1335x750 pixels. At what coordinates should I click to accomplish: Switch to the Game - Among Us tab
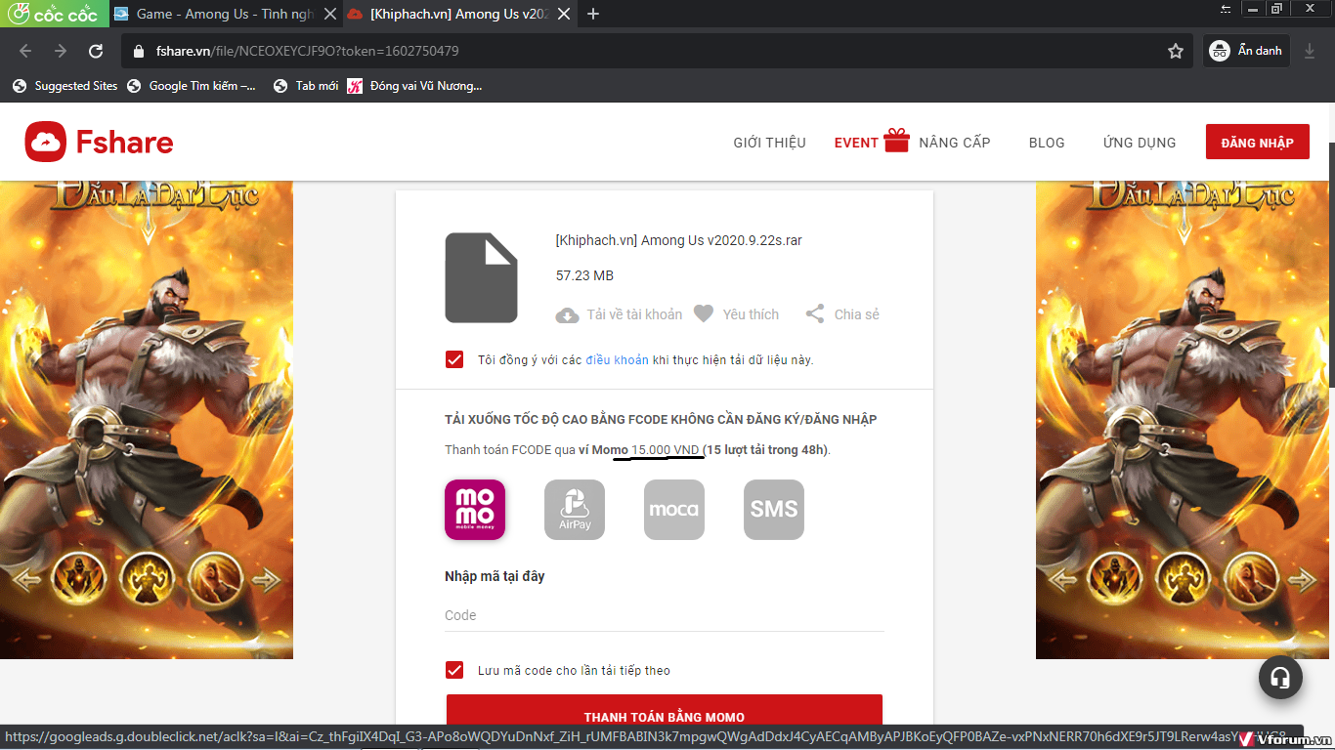point(224,14)
